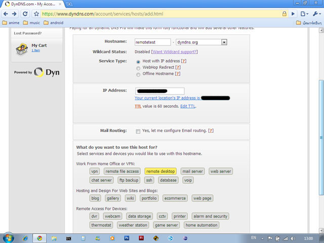Image resolution: width=324 pixels, height=243 pixels.
Task: Select Offline Hostname service type
Action: (138, 74)
